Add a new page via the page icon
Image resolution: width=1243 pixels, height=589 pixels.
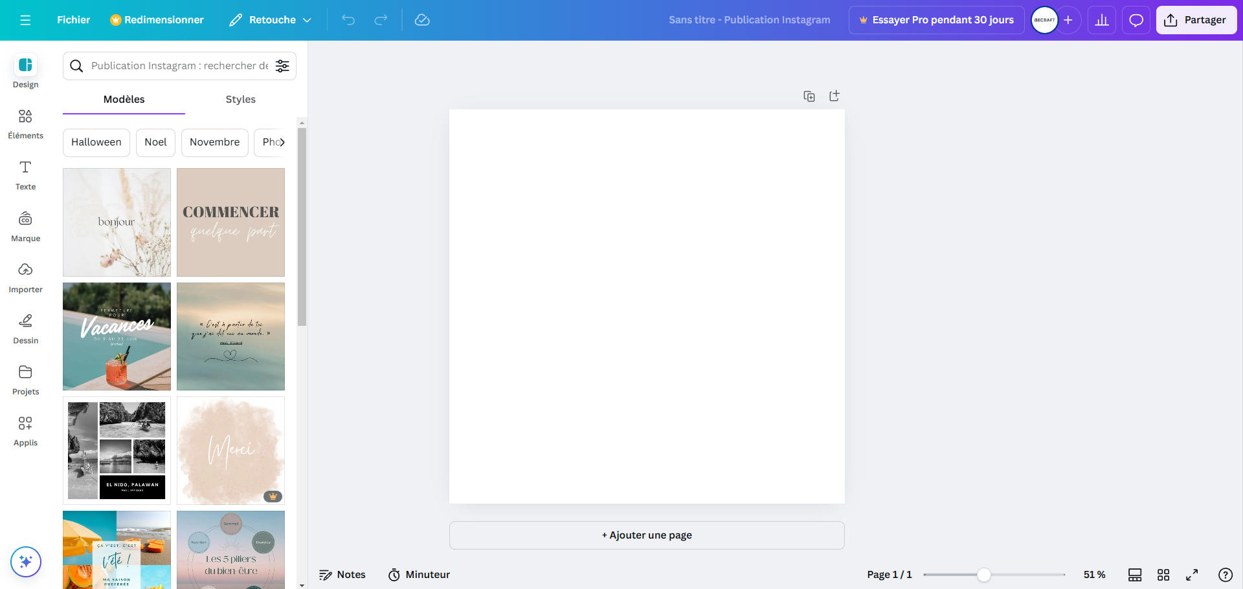834,96
